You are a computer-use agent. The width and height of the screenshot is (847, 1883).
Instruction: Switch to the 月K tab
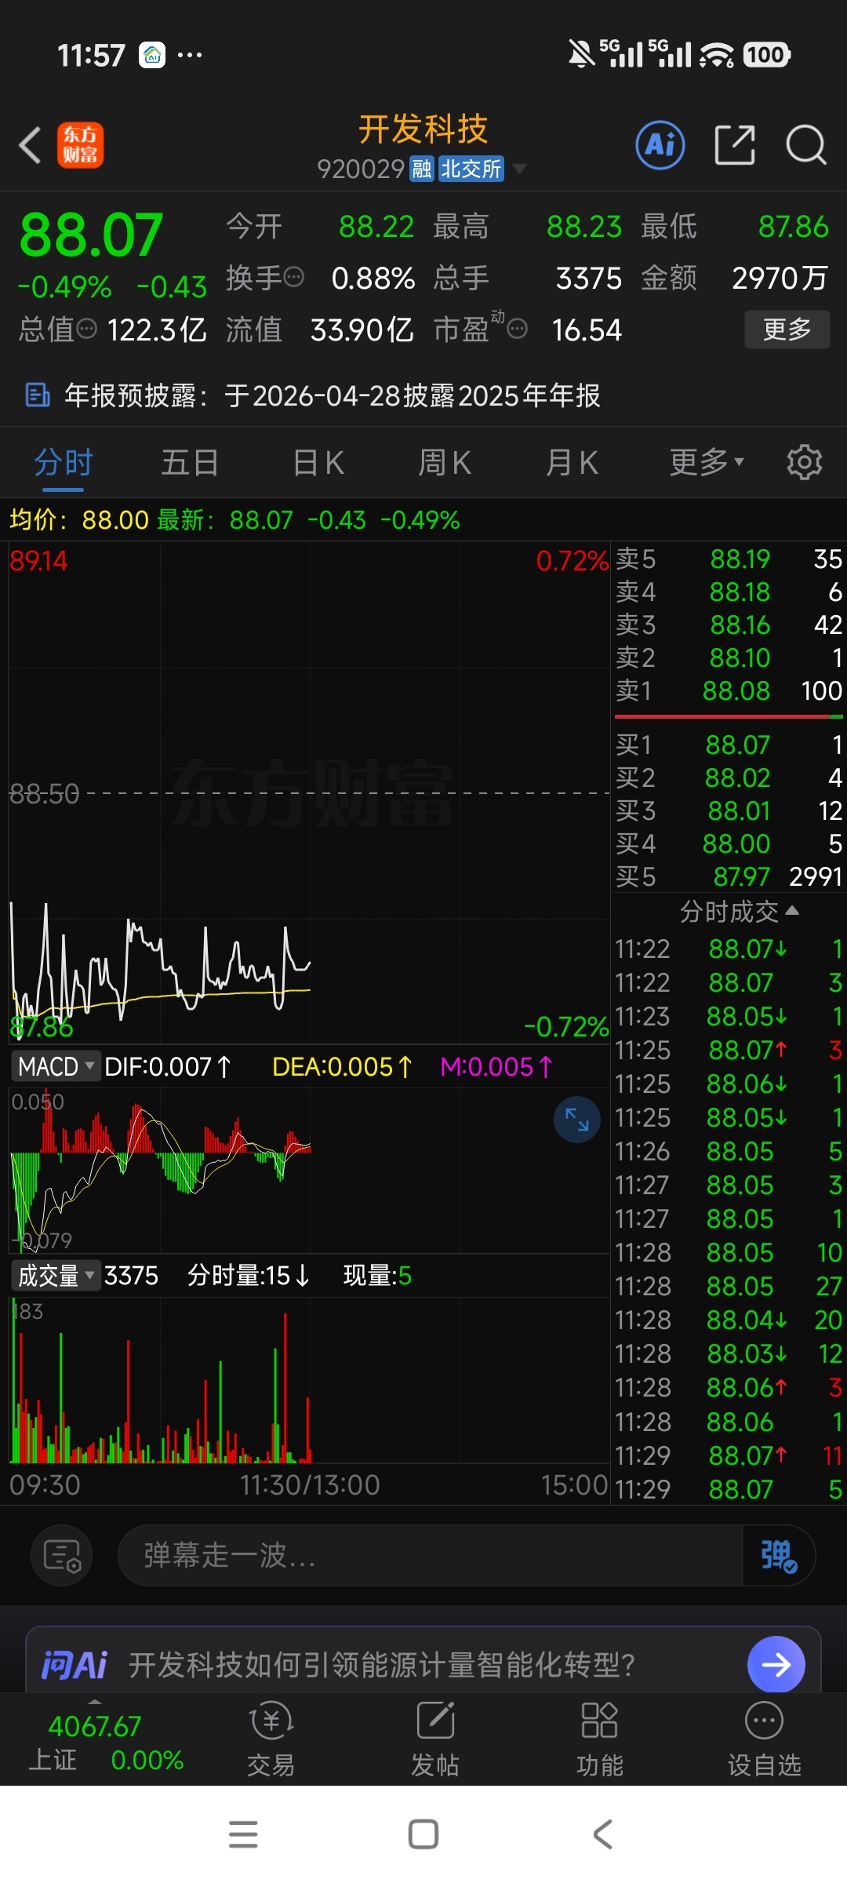tap(572, 462)
